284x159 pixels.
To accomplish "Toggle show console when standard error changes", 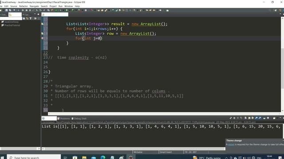I will pyautogui.click(x=260, y=118).
